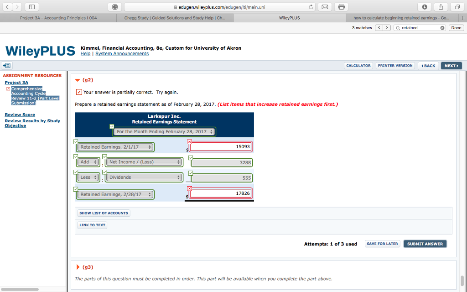Open the For the Month Ending dropdown

point(164,132)
